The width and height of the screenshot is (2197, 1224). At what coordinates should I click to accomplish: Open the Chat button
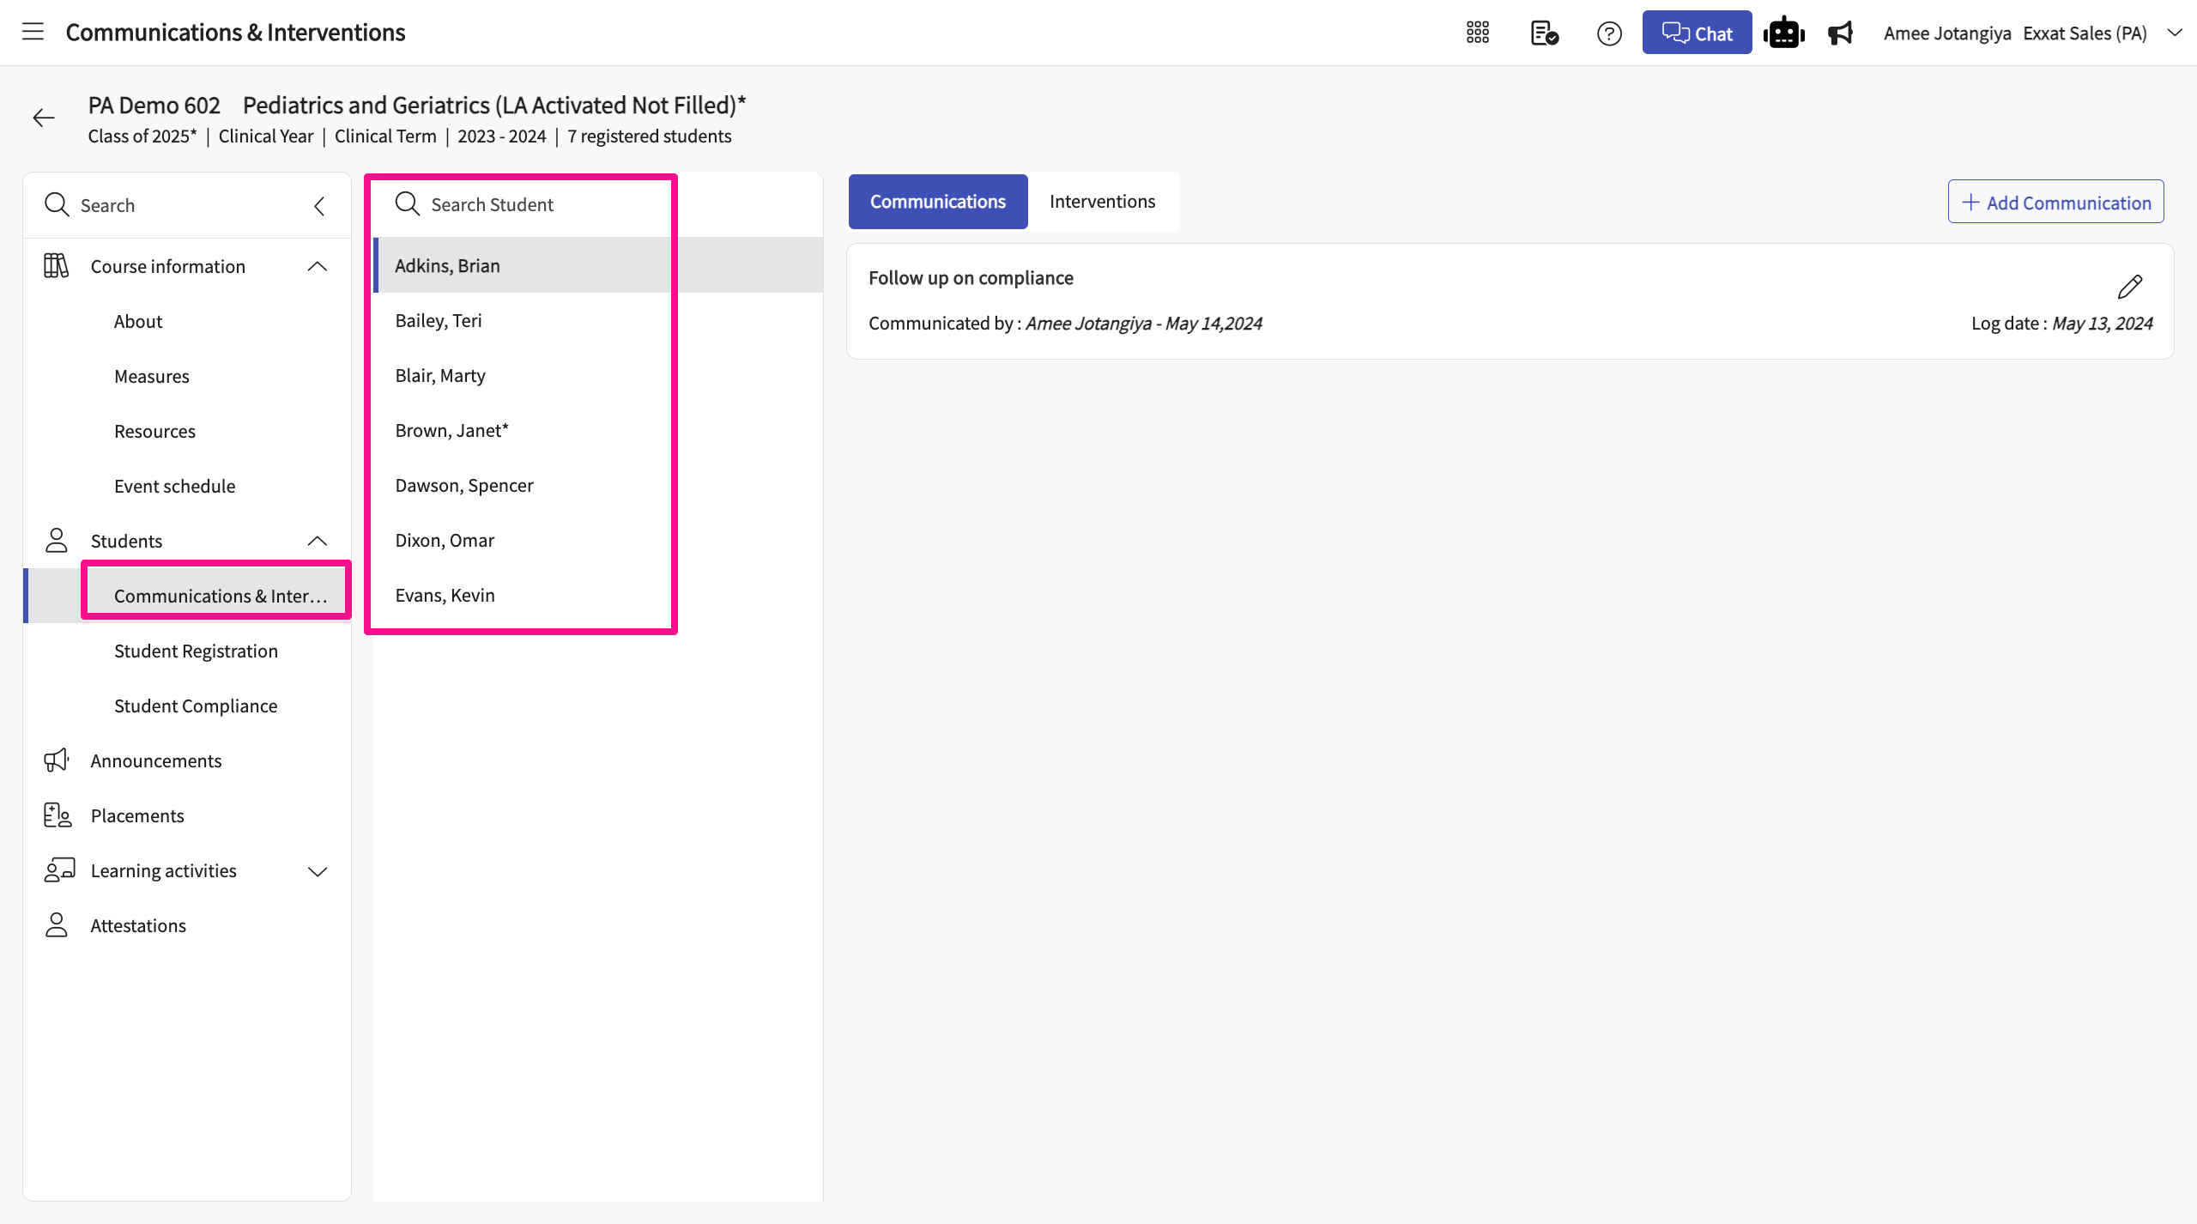[x=1697, y=33]
